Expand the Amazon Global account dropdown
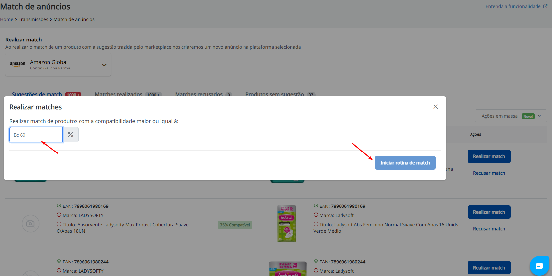The height and width of the screenshot is (276, 552). pos(58,65)
